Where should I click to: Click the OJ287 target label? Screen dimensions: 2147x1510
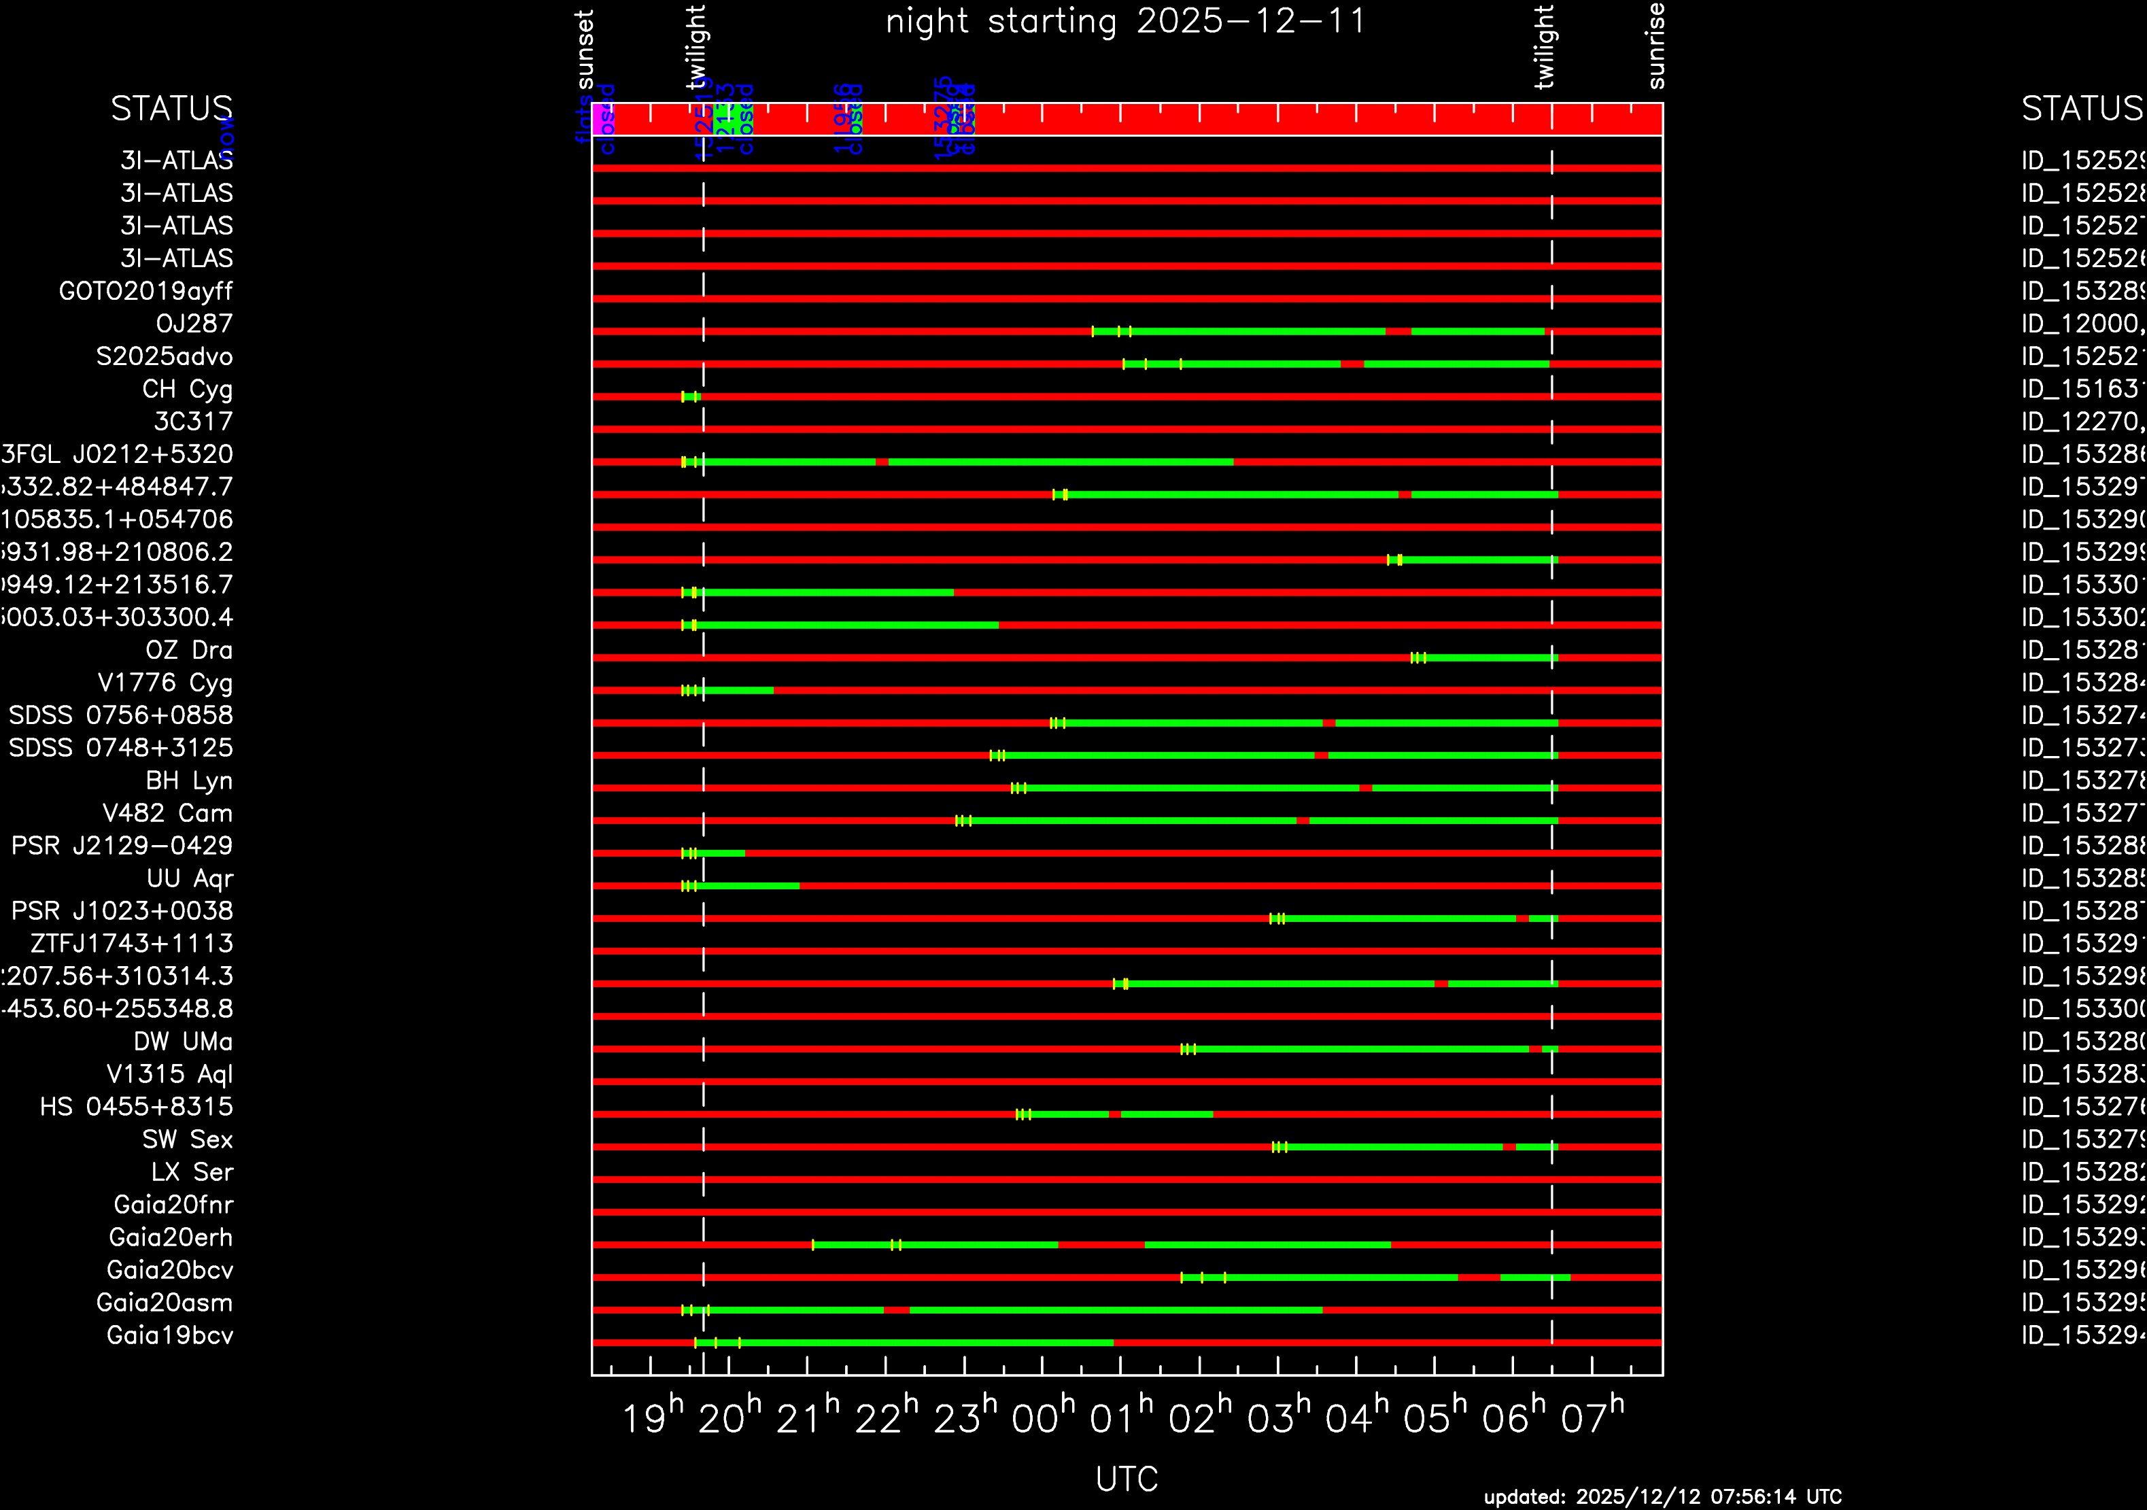tap(194, 324)
